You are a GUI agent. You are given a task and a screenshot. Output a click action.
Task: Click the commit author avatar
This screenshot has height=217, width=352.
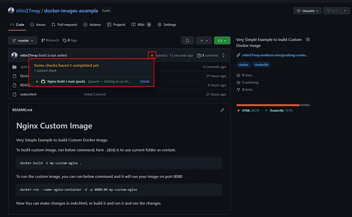tap(14, 55)
